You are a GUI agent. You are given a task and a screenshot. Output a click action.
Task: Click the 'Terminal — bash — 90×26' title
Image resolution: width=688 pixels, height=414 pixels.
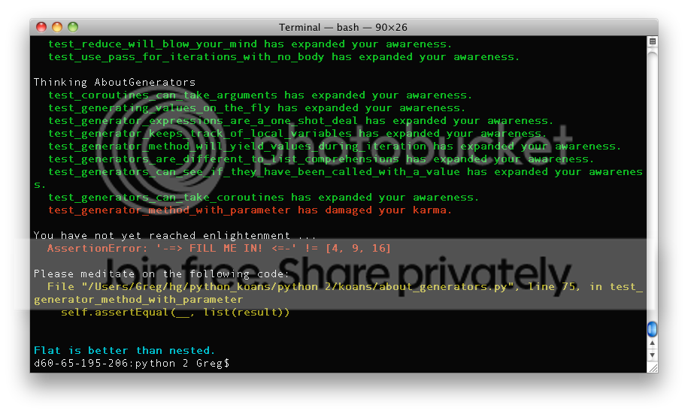[343, 27]
